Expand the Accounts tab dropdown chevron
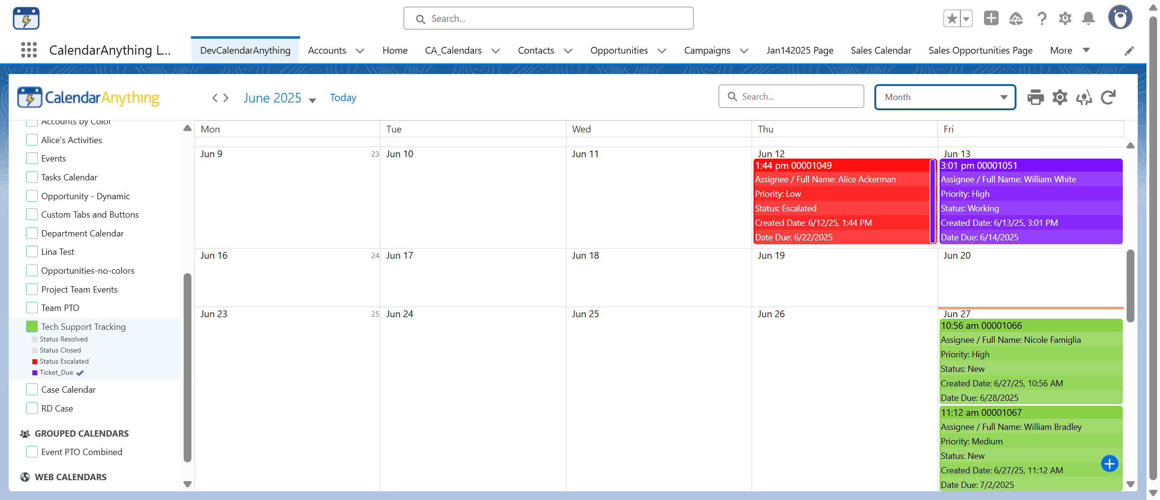Viewport: 1160px width, 500px height. tap(360, 51)
